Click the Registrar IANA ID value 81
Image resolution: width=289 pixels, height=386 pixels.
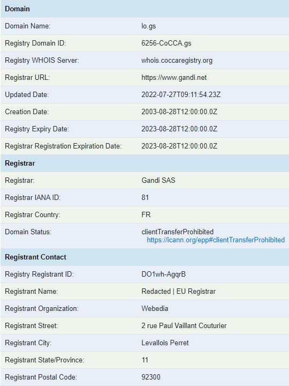pos(145,197)
